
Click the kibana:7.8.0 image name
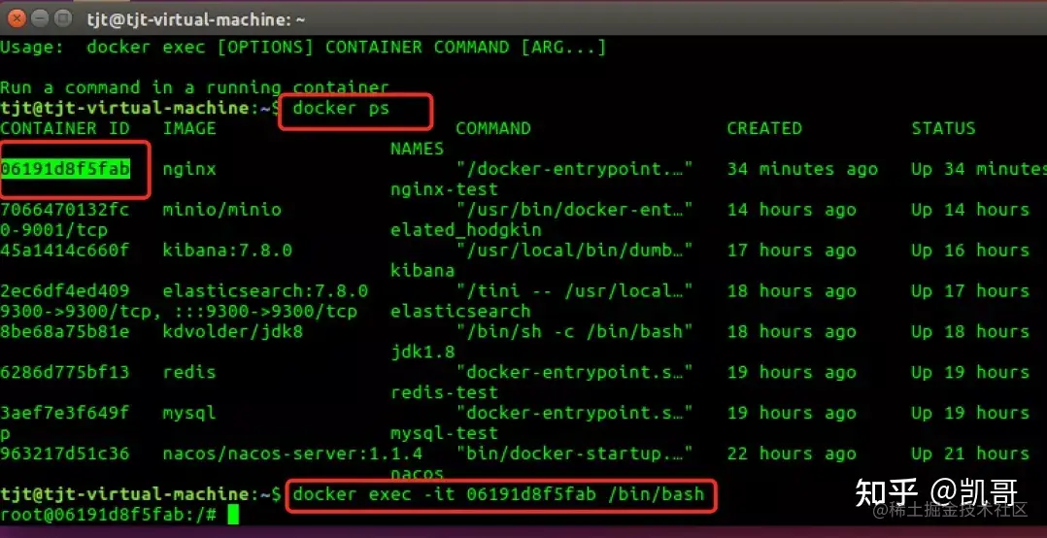tap(227, 251)
